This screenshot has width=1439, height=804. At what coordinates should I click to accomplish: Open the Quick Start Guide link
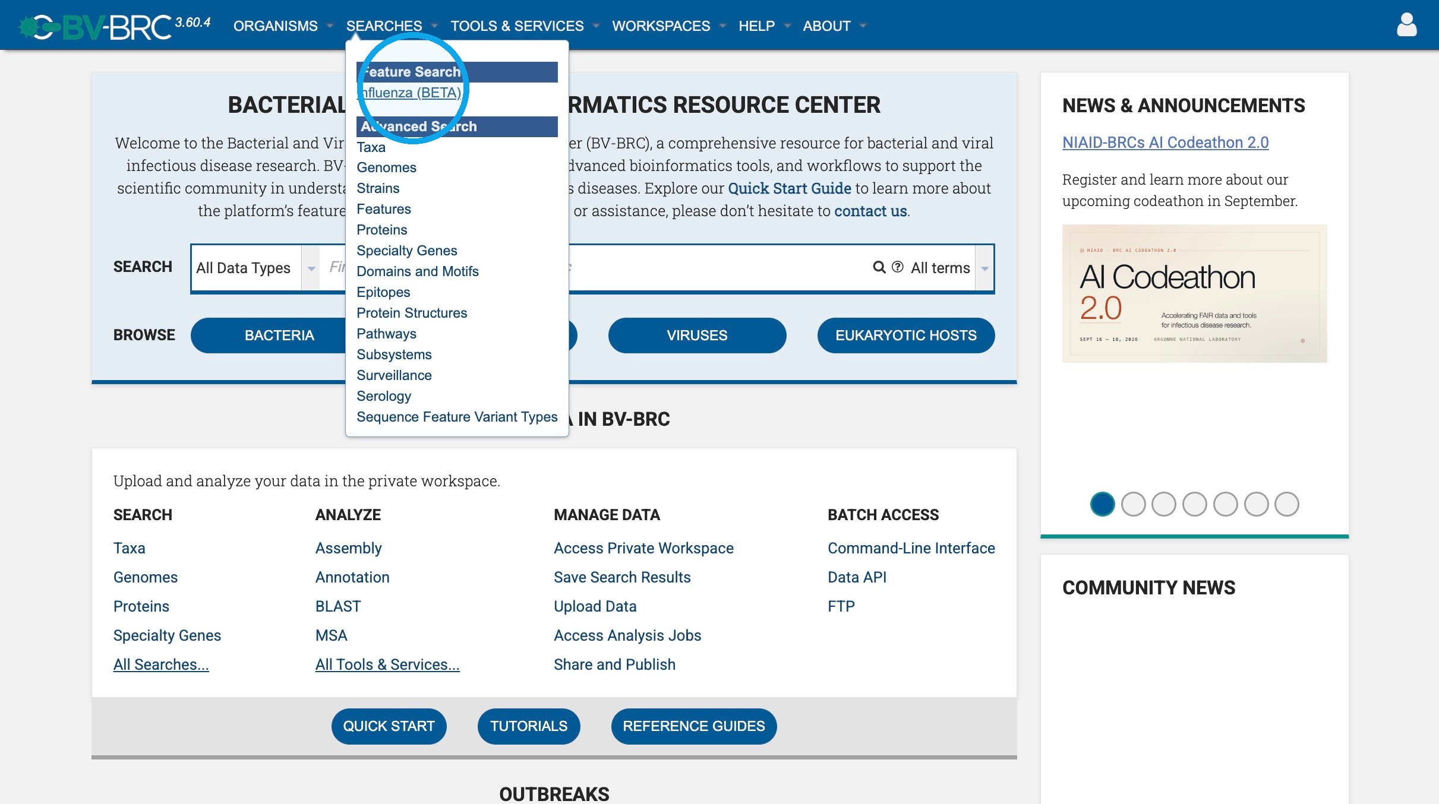click(x=790, y=188)
